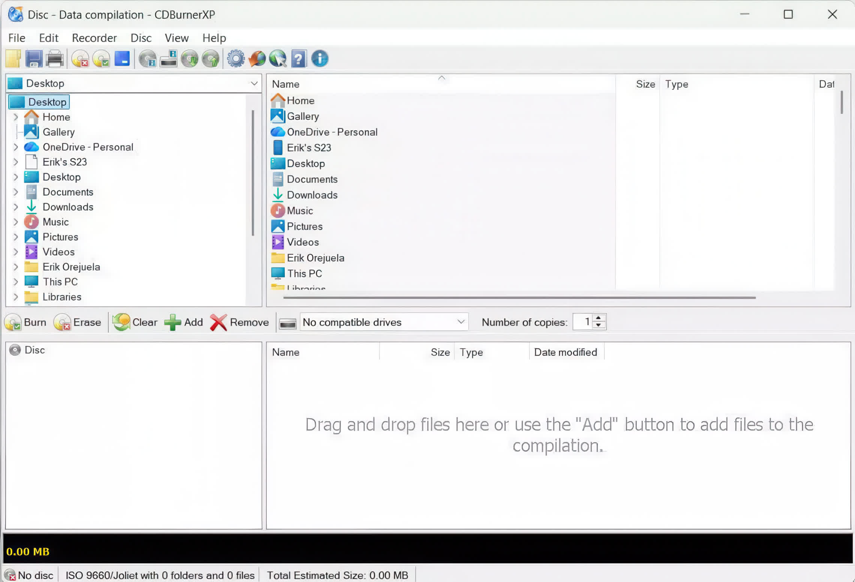Click the Erase button

(78, 322)
